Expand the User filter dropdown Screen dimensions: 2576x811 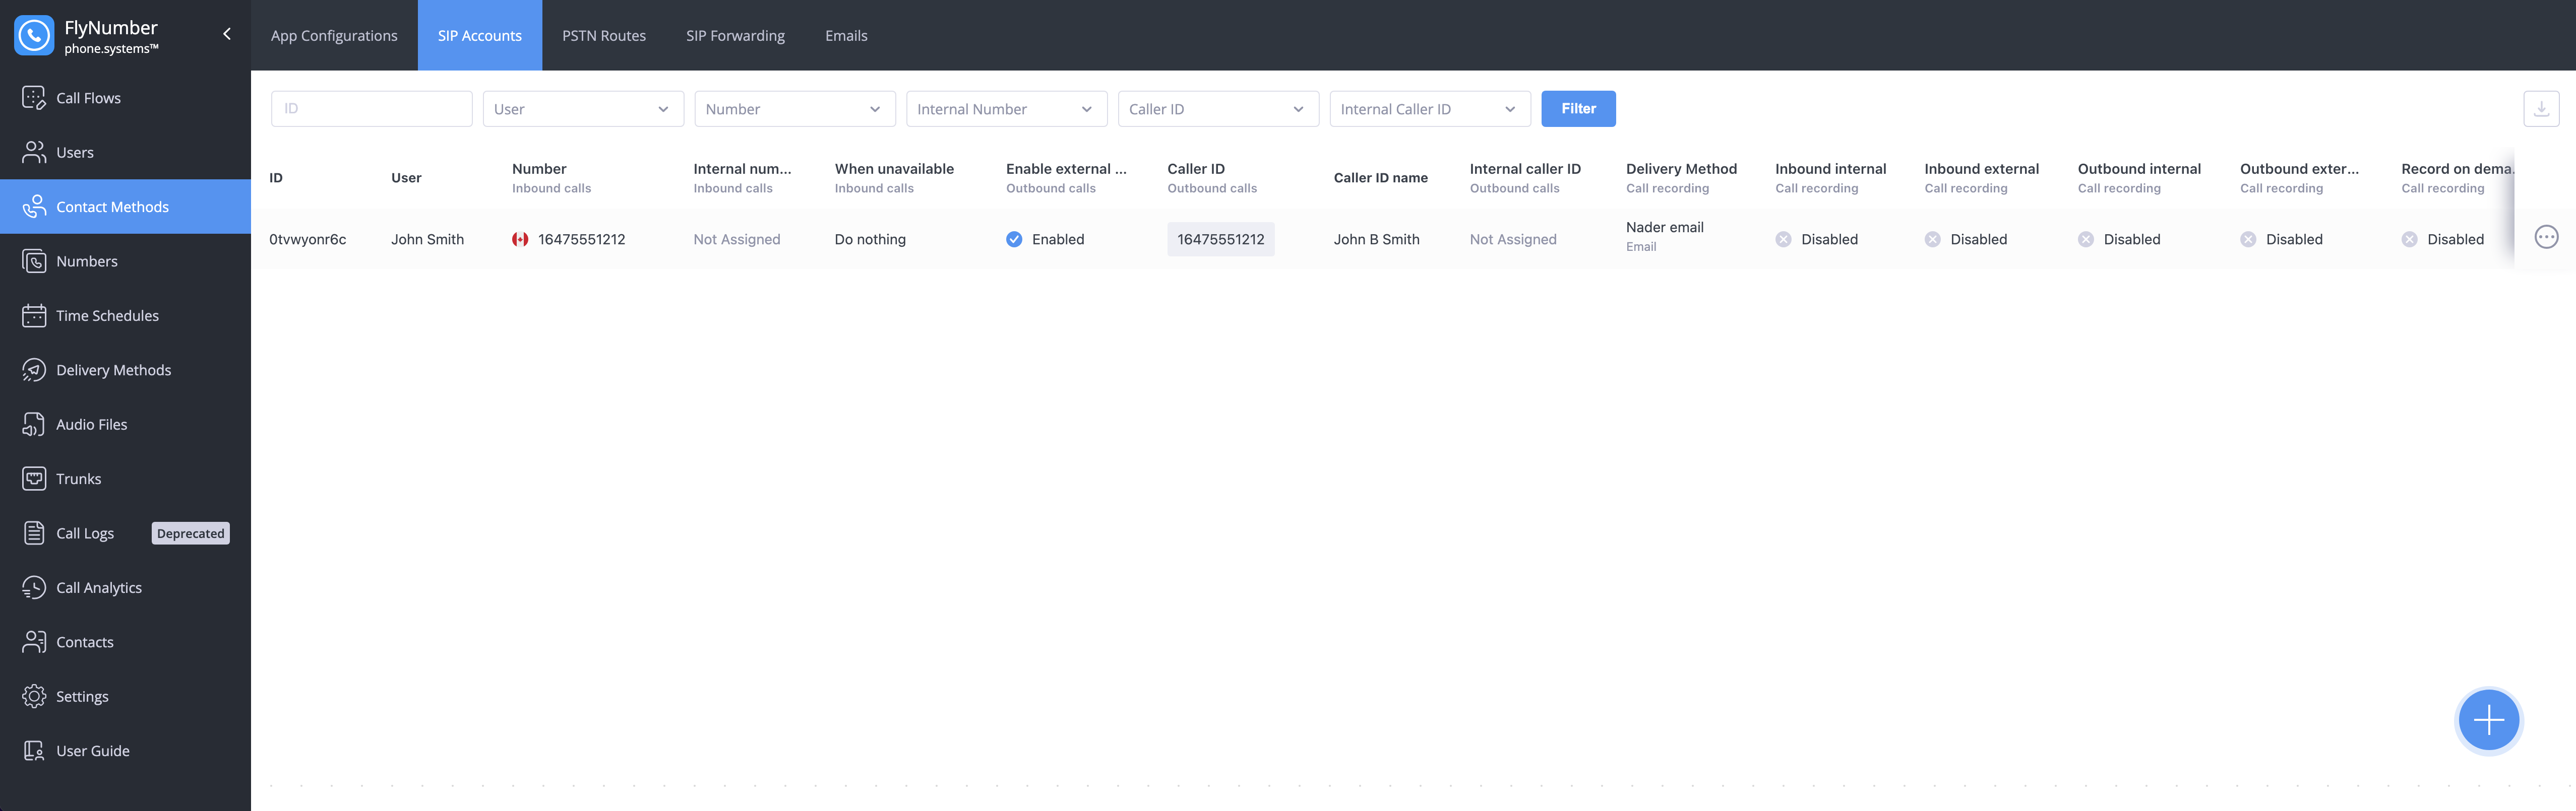pos(582,109)
